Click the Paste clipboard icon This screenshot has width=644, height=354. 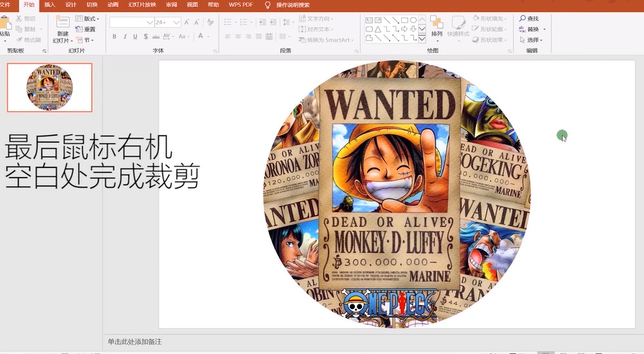5,23
